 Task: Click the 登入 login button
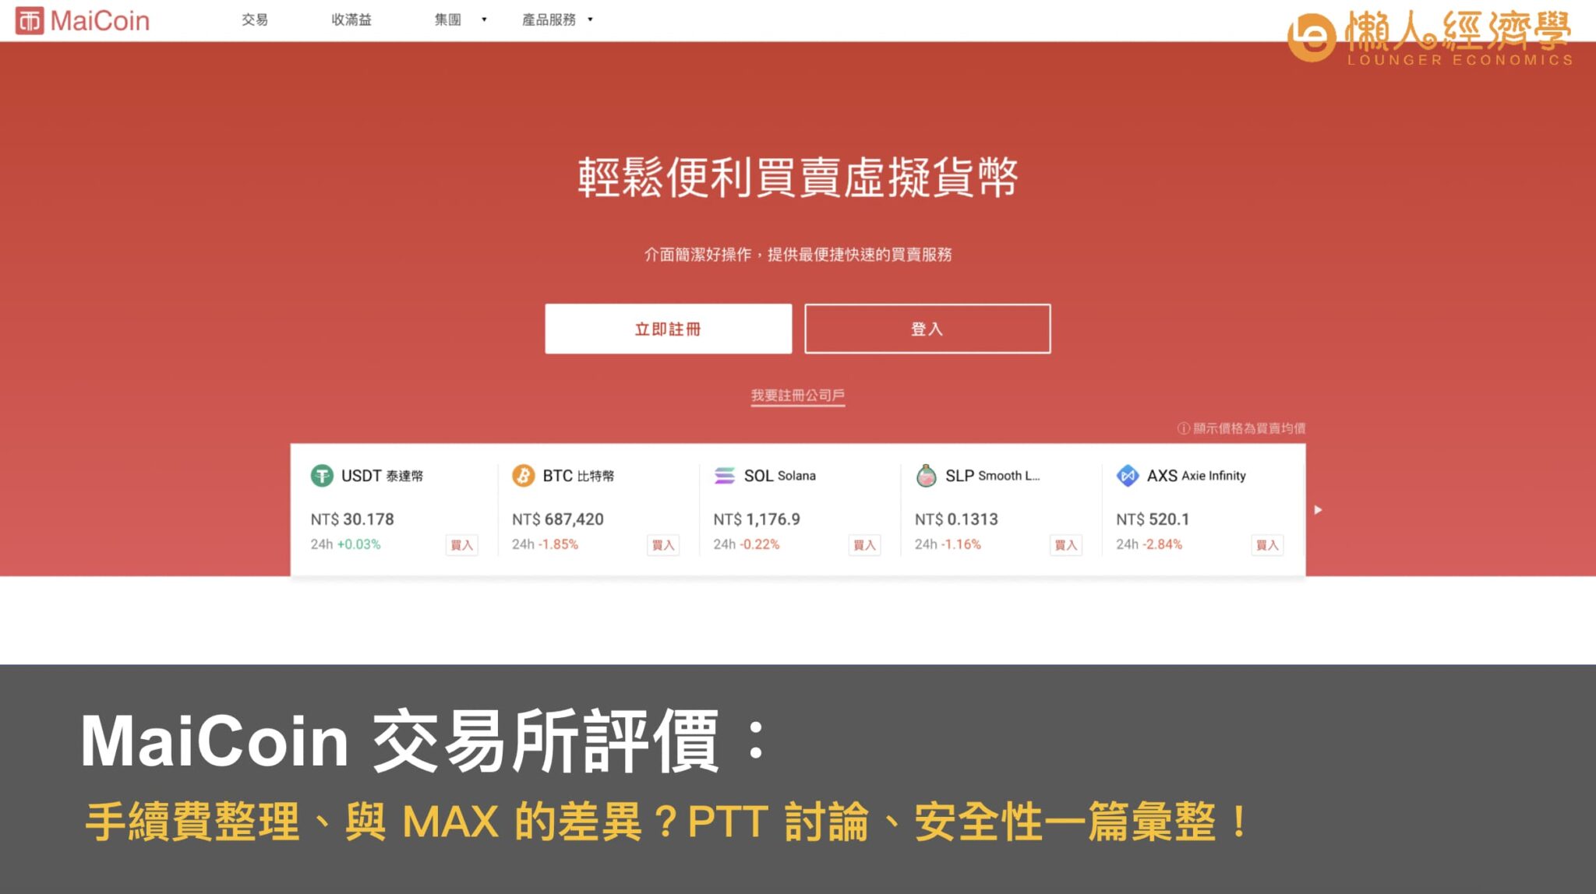[x=927, y=329]
